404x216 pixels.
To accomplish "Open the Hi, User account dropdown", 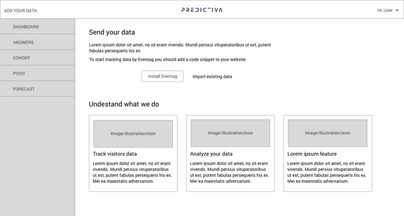I will pyautogui.click(x=385, y=10).
